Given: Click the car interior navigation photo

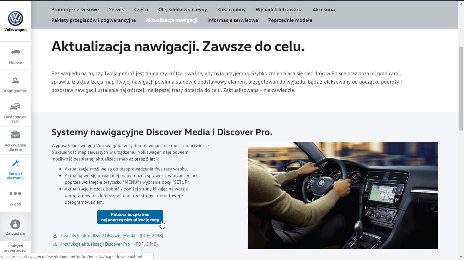Looking at the screenshot, I should click(x=343, y=196).
